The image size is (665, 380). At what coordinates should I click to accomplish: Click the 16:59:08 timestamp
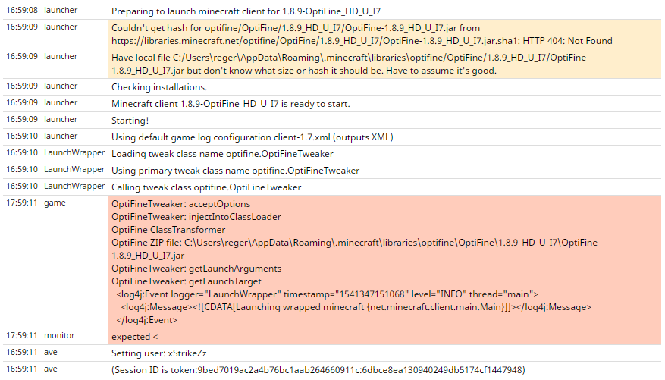tap(22, 10)
